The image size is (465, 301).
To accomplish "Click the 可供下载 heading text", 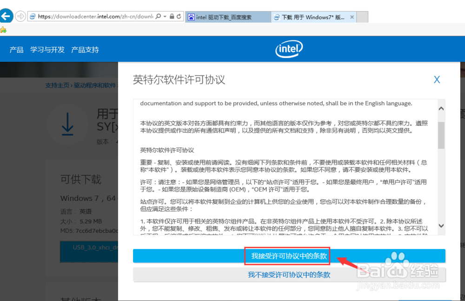I will [81, 179].
